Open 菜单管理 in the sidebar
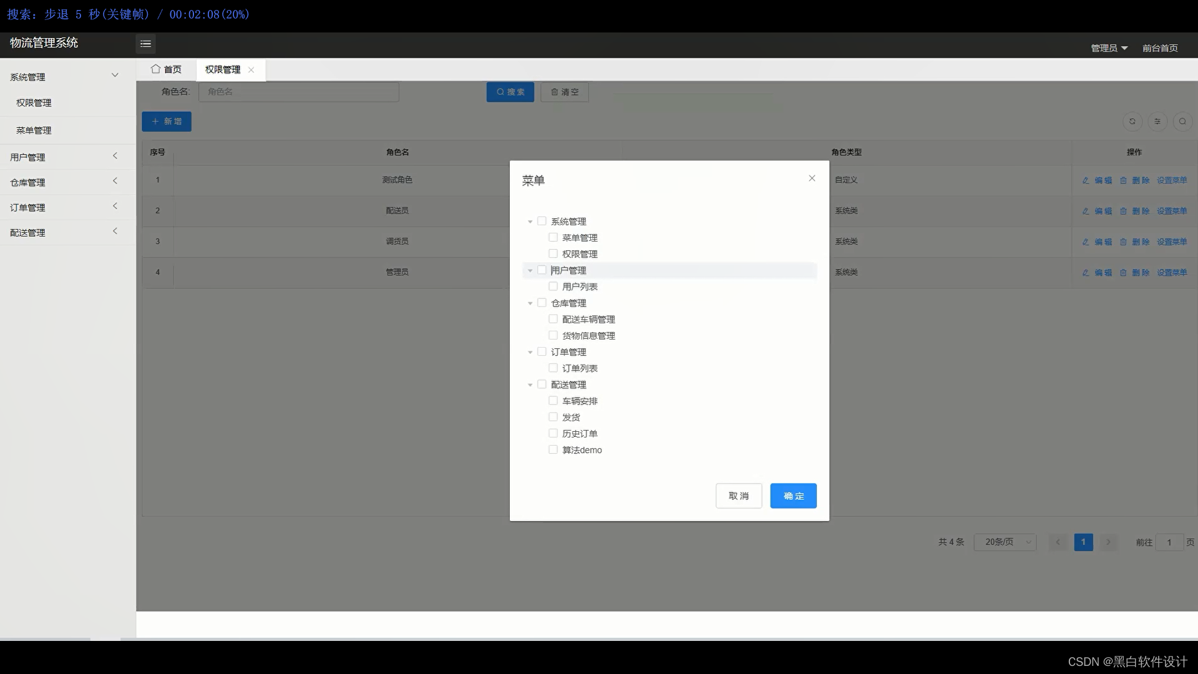Screen dimensions: 1198x674 click(34, 130)
